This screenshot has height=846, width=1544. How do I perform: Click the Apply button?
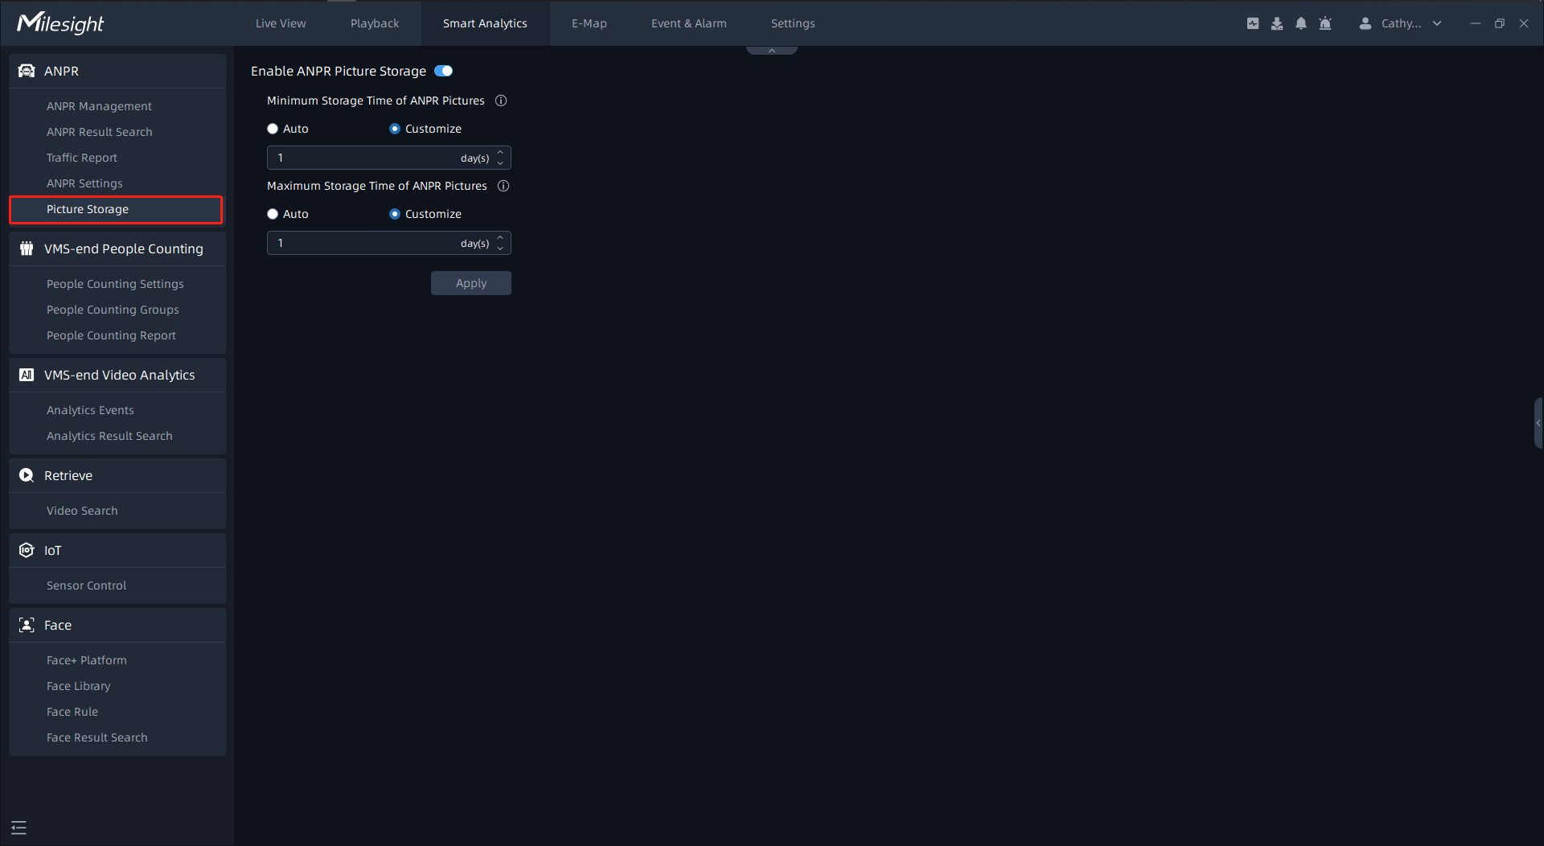point(471,283)
